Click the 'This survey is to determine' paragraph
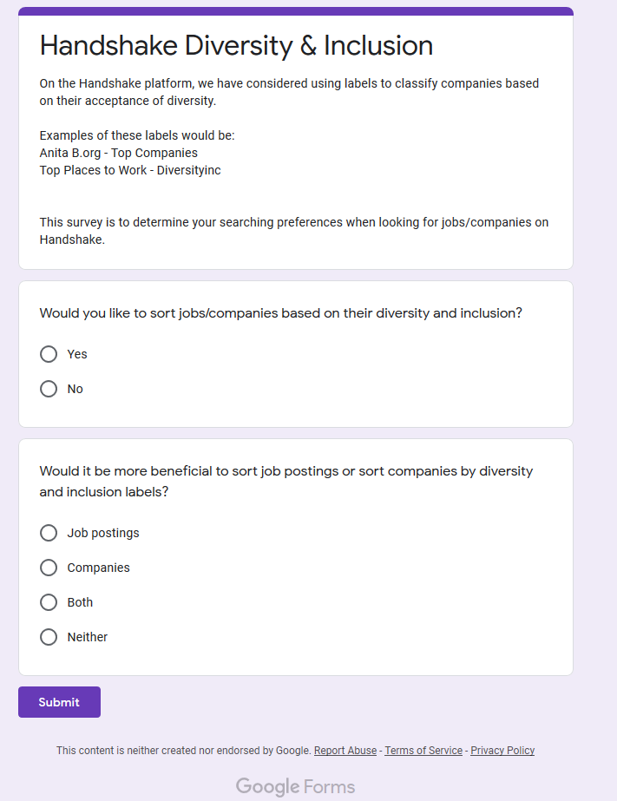This screenshot has height=801, width=617. click(293, 231)
